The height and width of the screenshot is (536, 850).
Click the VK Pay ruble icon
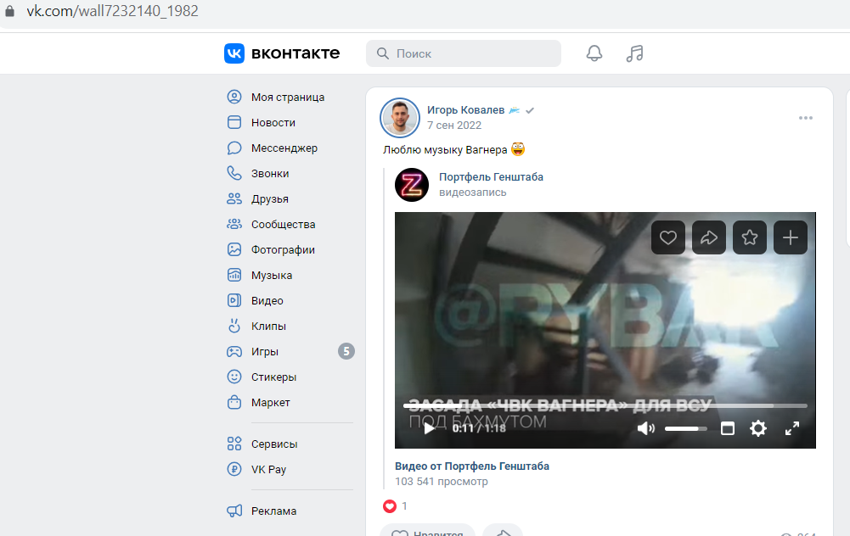(x=234, y=469)
